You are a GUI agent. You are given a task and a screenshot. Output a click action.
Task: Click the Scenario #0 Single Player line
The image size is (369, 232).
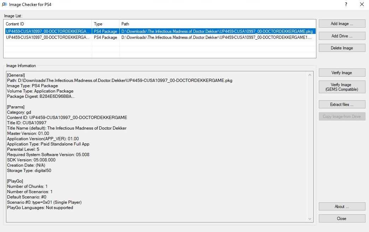tap(44, 202)
